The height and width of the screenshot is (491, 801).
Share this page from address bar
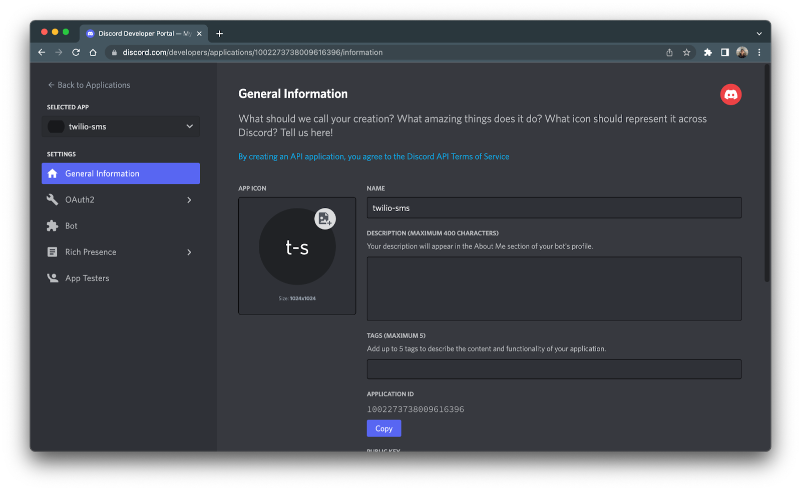(669, 52)
